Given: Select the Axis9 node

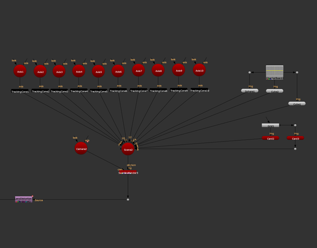Looking at the screenshot, I should coord(179,70).
